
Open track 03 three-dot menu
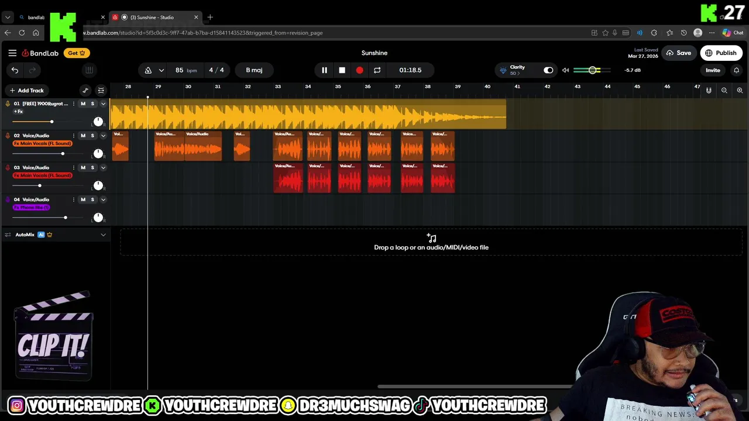(x=73, y=168)
